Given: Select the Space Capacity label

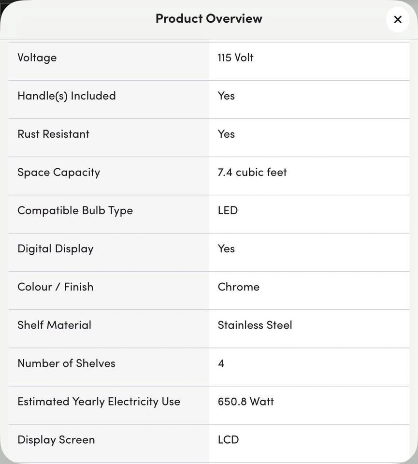Looking at the screenshot, I should click(58, 173).
